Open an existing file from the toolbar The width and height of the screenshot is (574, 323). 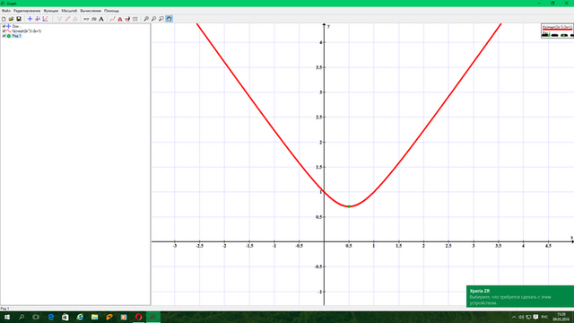coord(11,19)
